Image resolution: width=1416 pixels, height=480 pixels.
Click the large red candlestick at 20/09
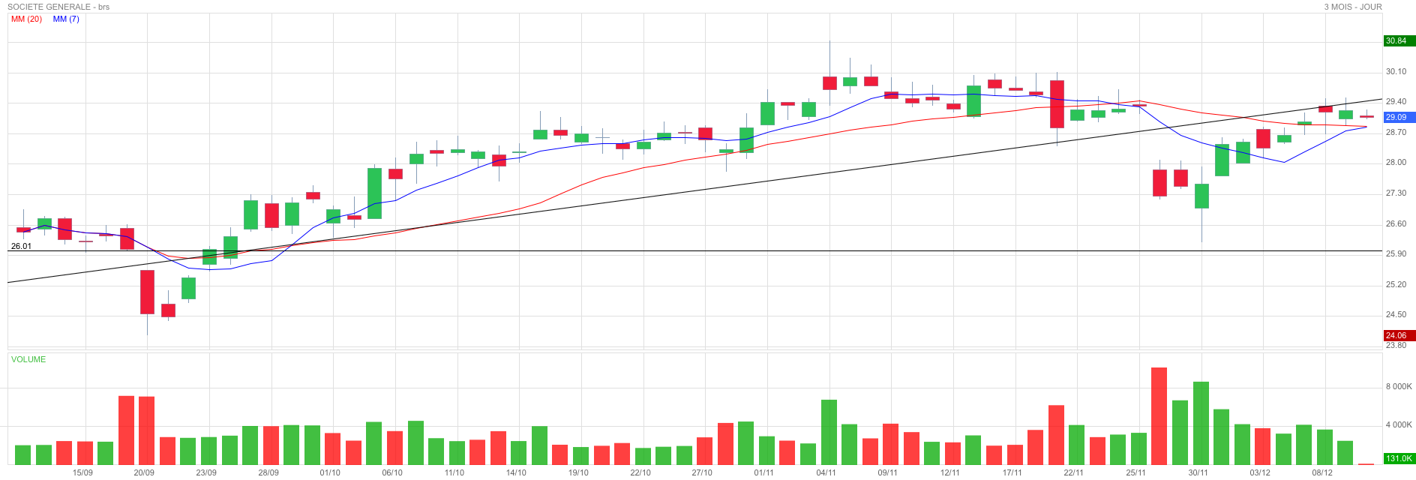147,292
